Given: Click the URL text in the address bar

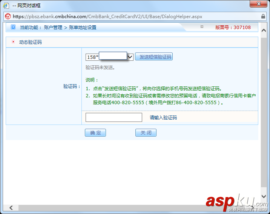Looking at the screenshot, I should coord(107,17).
